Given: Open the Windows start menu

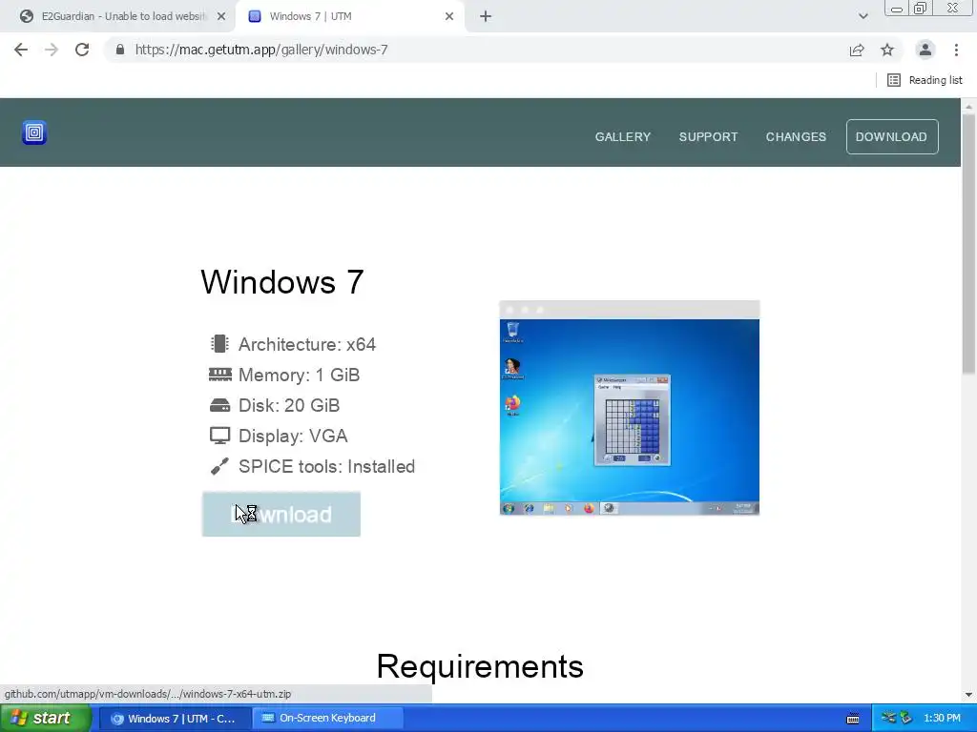Looking at the screenshot, I should [45, 718].
